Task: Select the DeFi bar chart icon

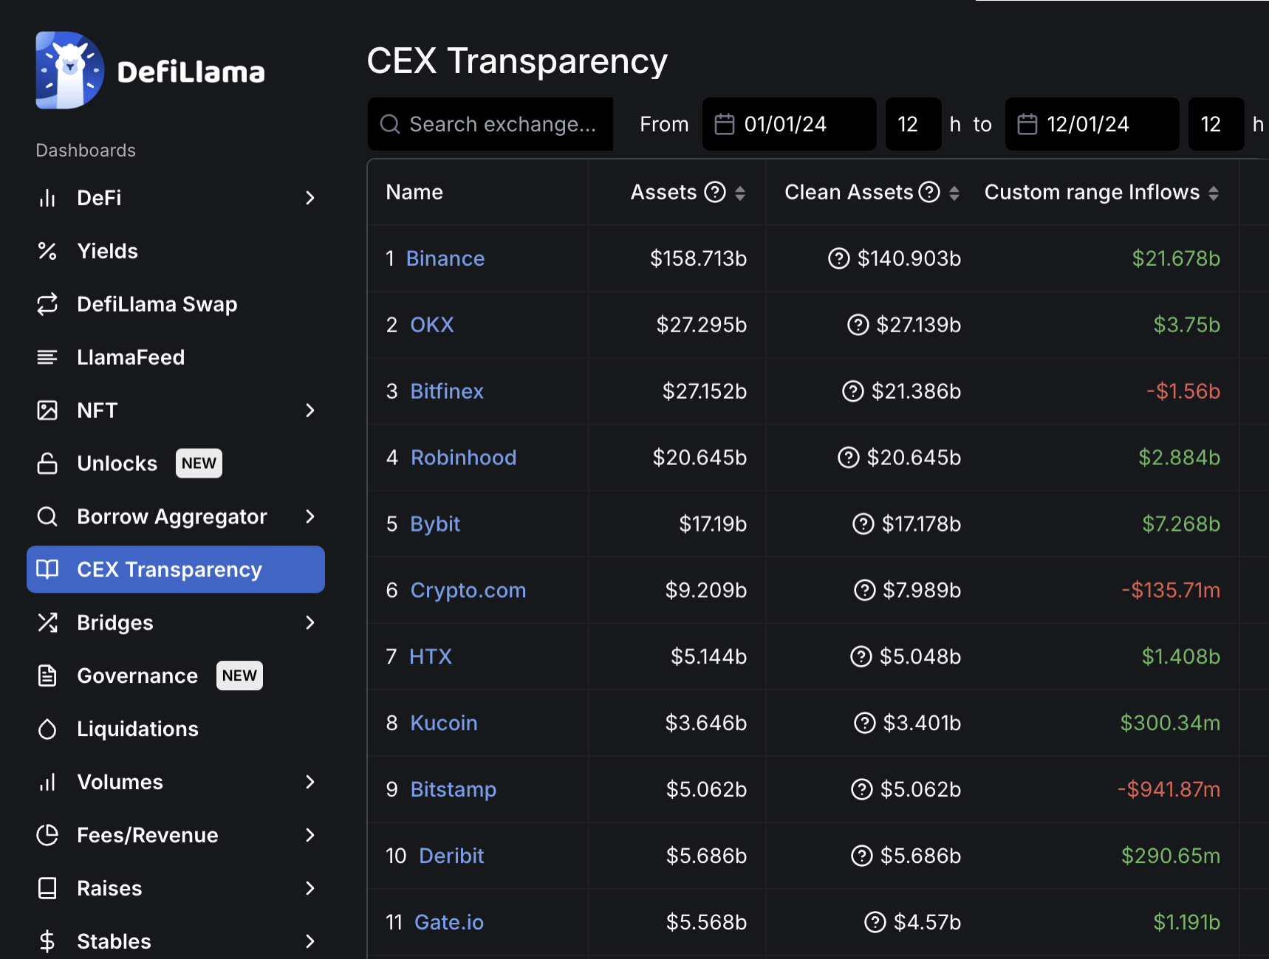Action: [x=47, y=197]
